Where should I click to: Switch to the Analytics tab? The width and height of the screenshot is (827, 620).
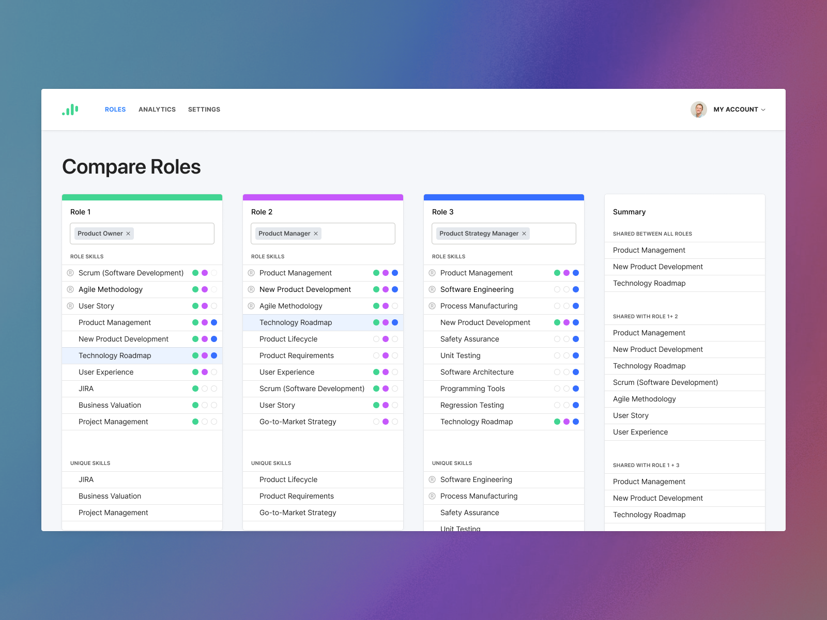point(157,109)
